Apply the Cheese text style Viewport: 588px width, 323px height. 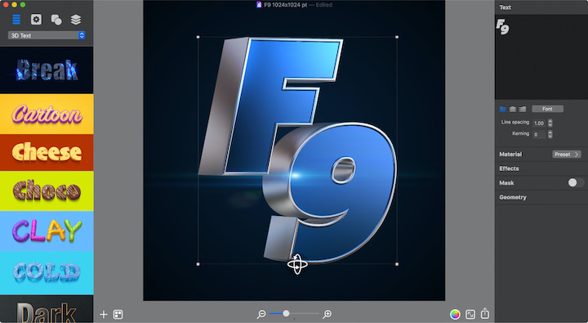(x=47, y=152)
